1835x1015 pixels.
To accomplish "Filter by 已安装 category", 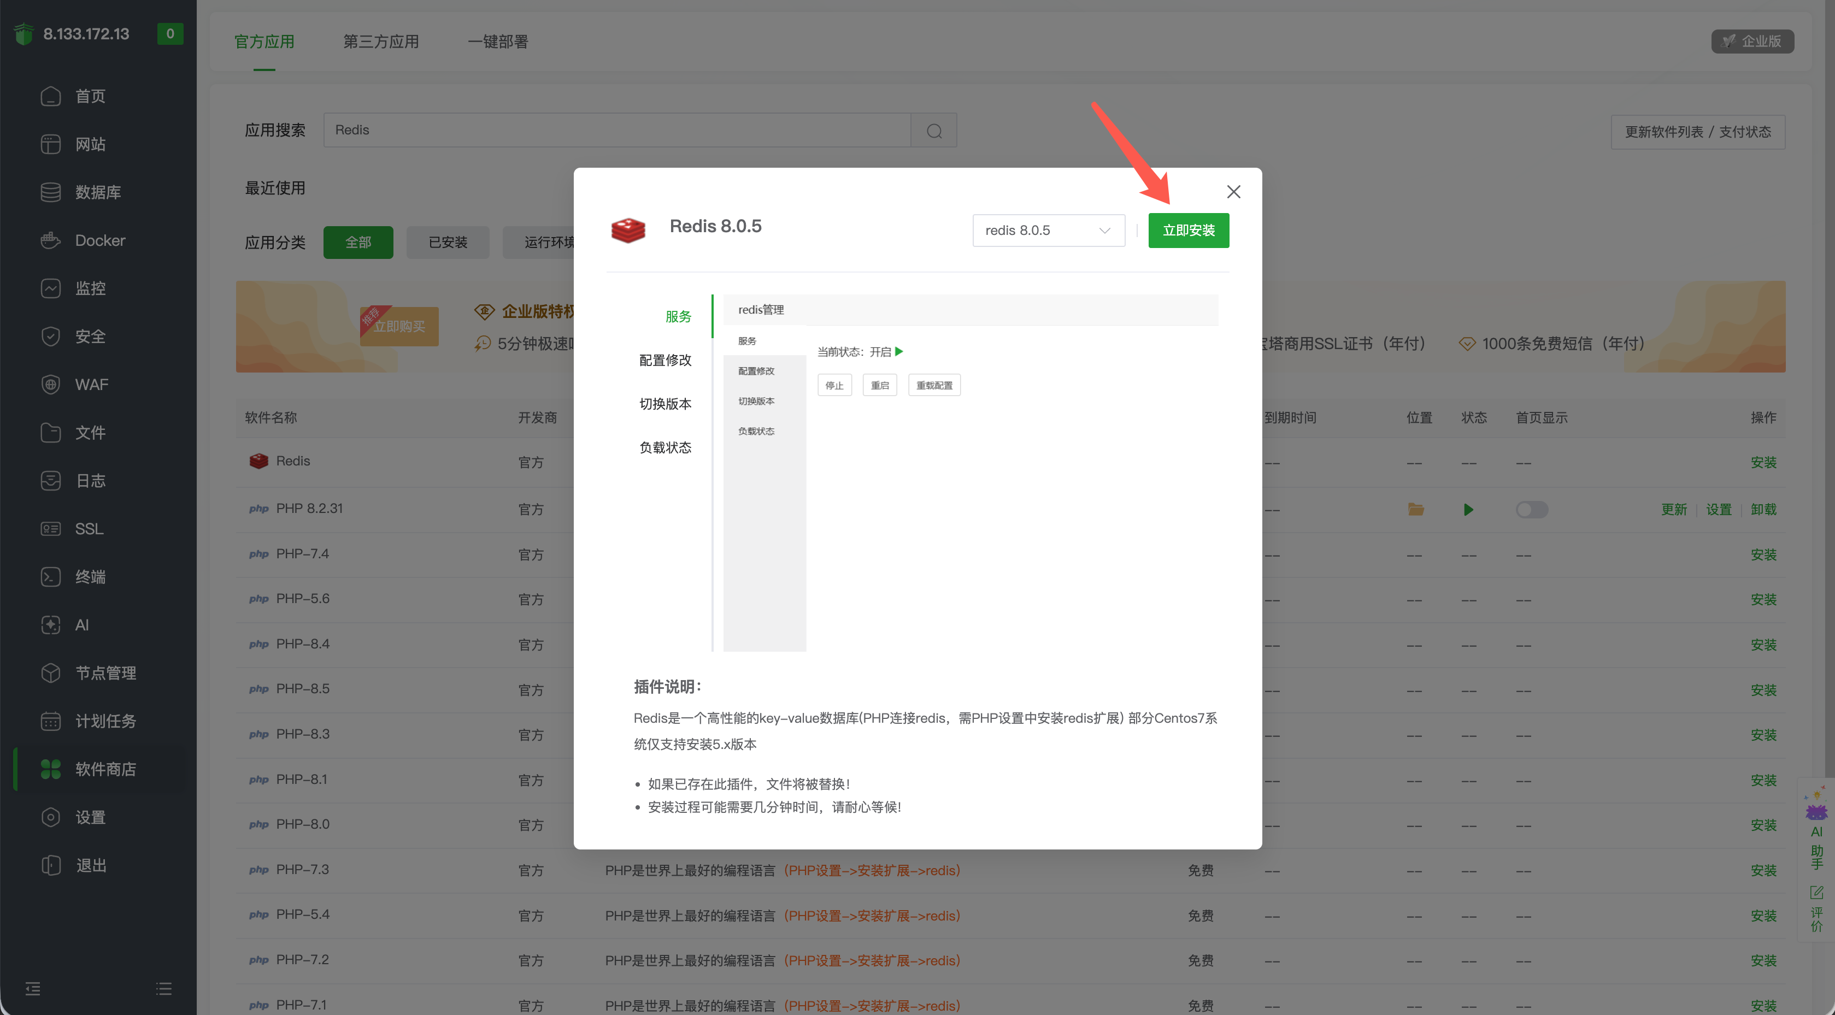I will [448, 242].
